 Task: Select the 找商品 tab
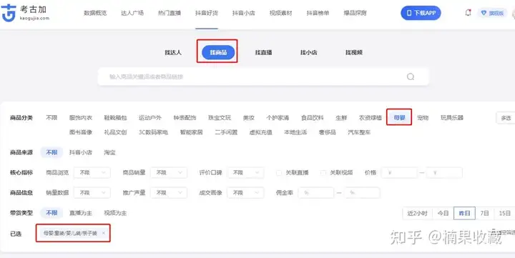click(x=218, y=52)
